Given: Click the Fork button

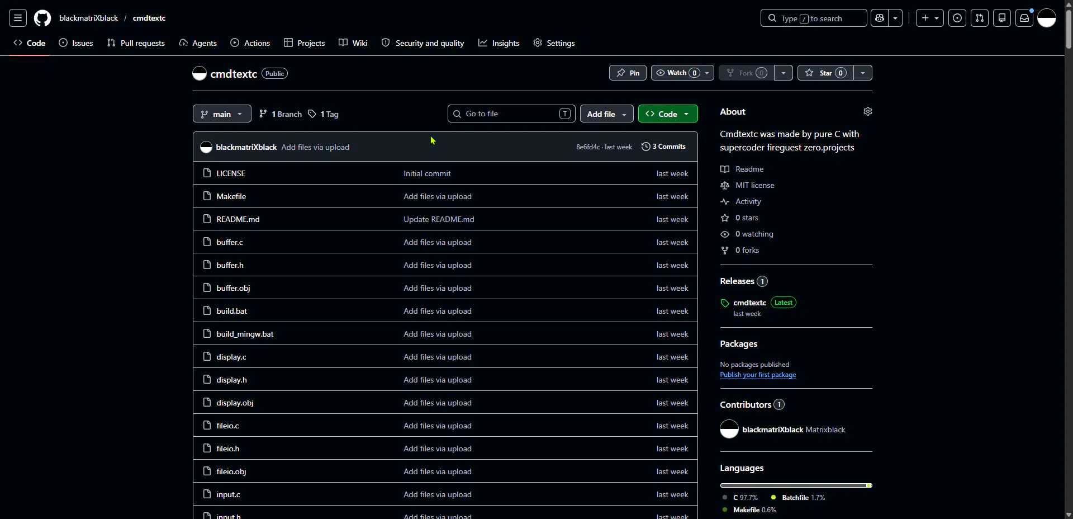Looking at the screenshot, I should click(747, 73).
